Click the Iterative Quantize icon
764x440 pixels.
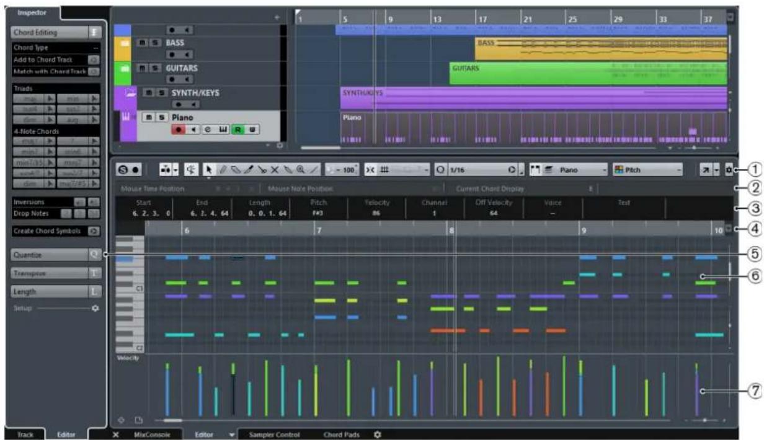coord(512,169)
